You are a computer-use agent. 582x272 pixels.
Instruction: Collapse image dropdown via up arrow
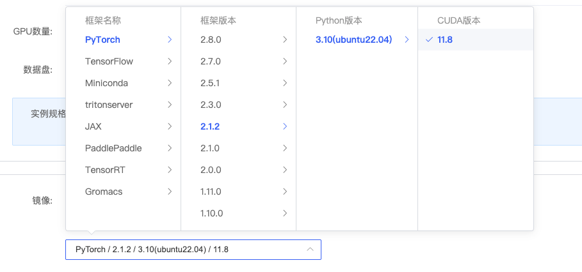tap(311, 250)
